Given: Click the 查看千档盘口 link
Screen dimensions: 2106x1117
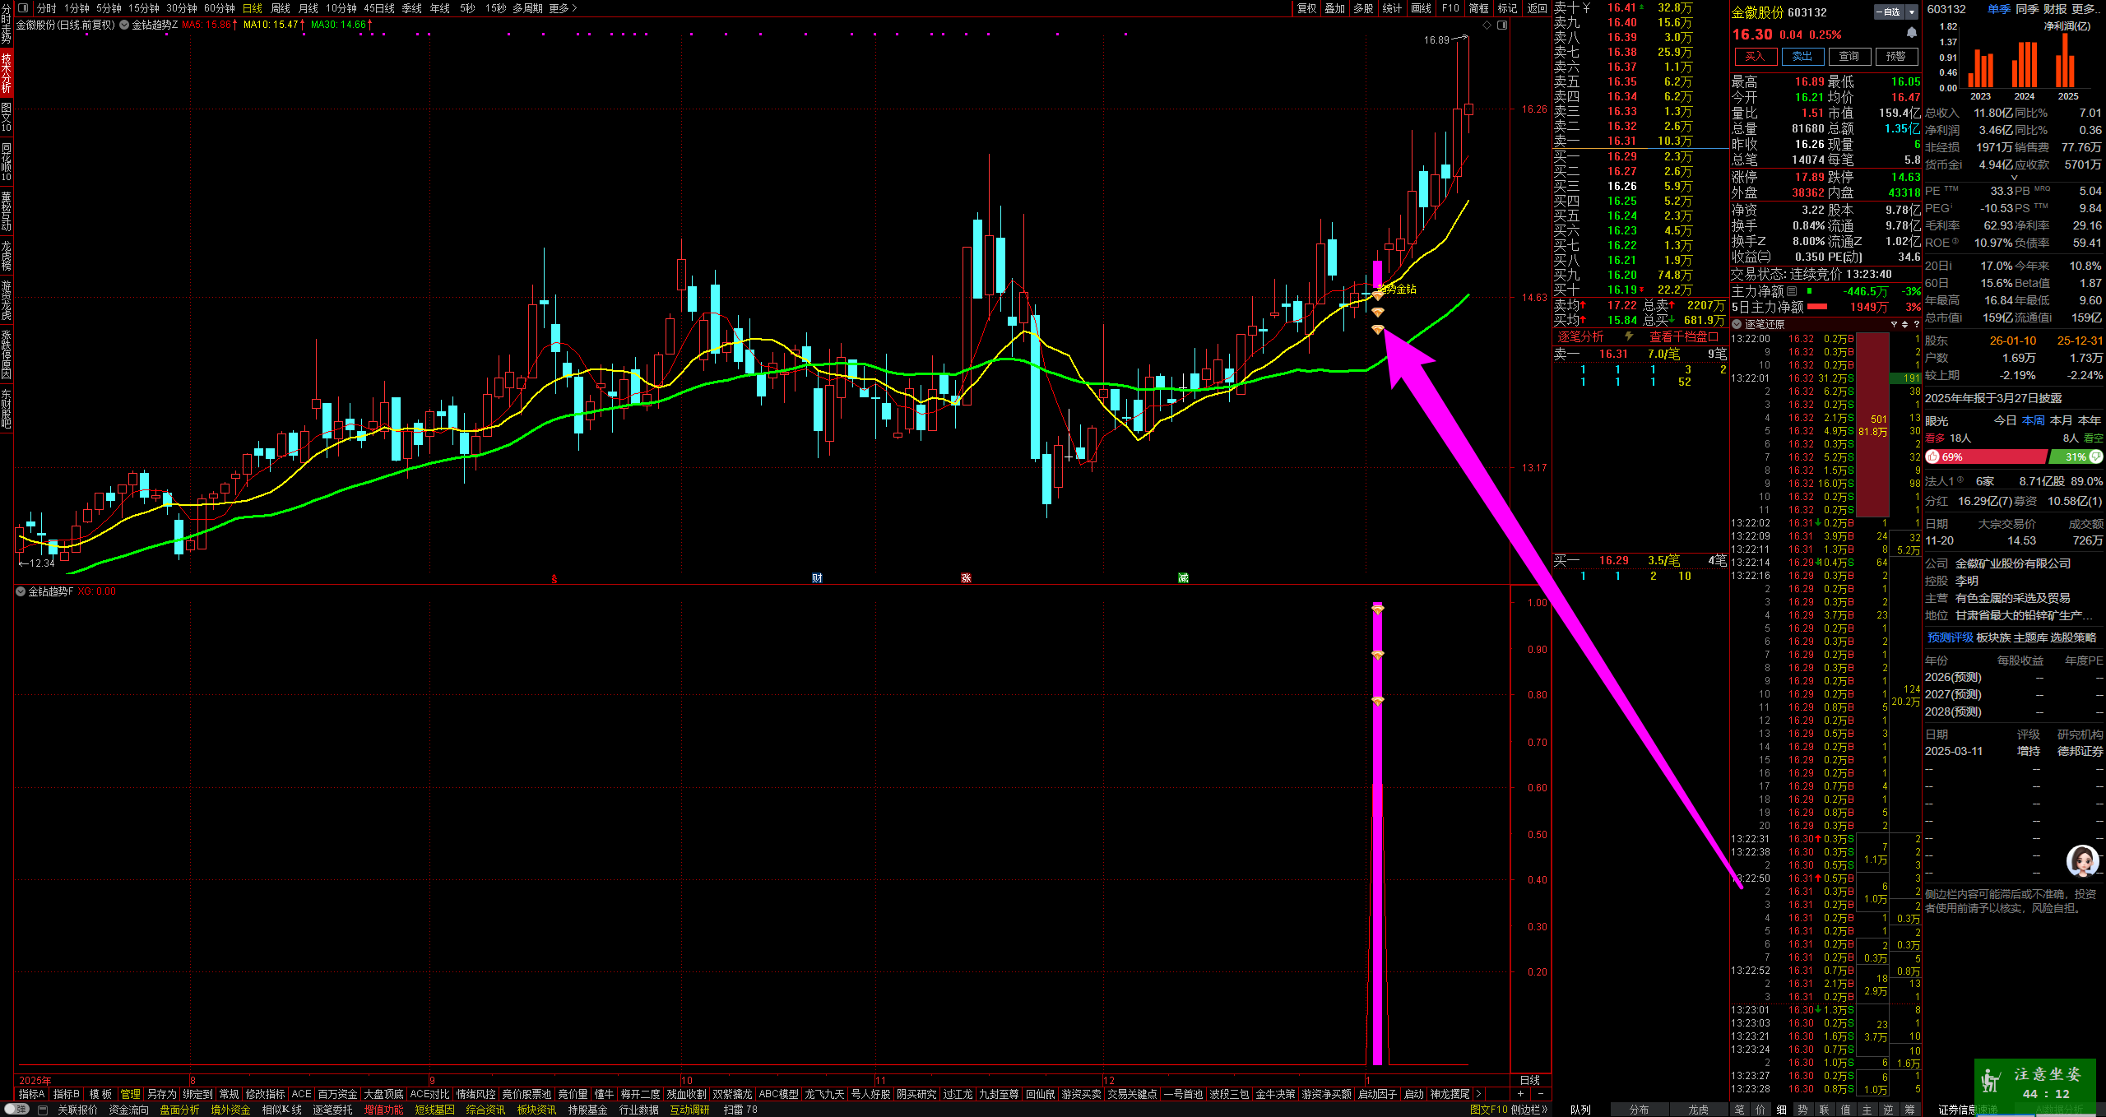Looking at the screenshot, I should point(1683,336).
